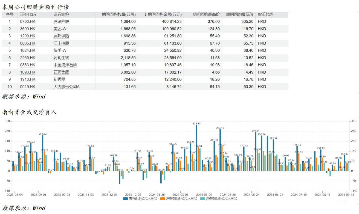Select the 1,084.00 buyback quantity cell

tap(128, 22)
